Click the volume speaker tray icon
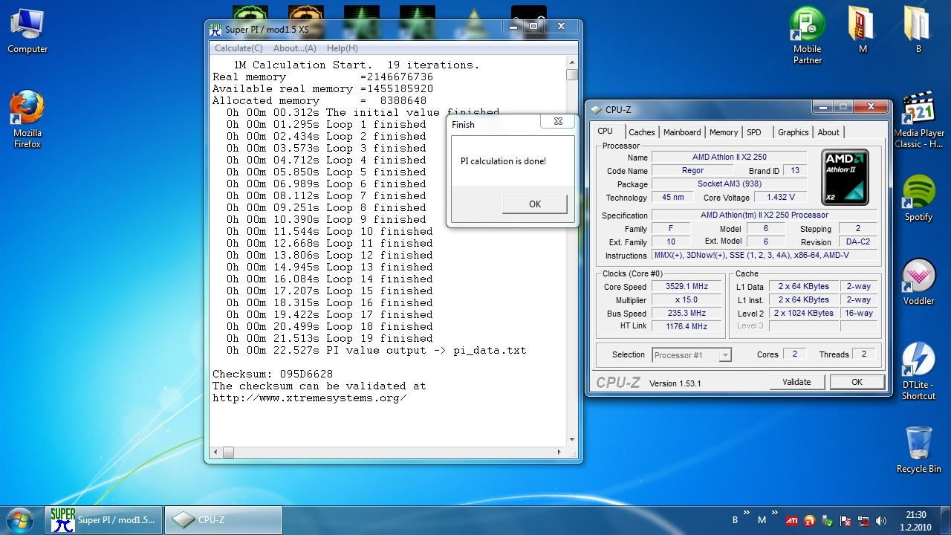Screen dimensions: 951x535 [881, 521]
